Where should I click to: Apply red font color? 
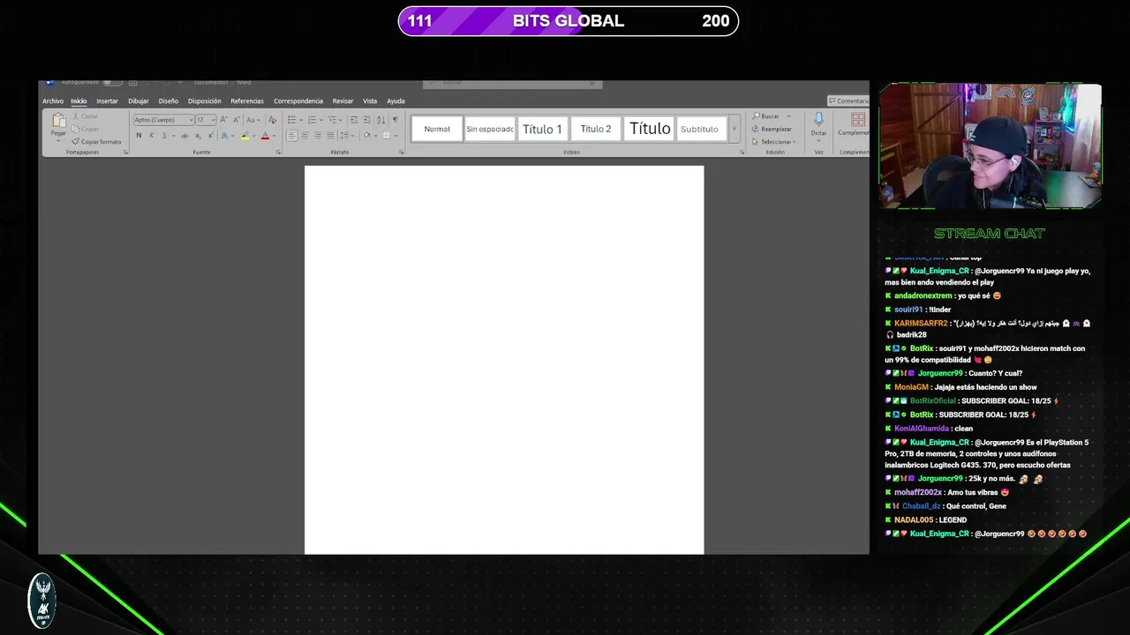point(265,135)
